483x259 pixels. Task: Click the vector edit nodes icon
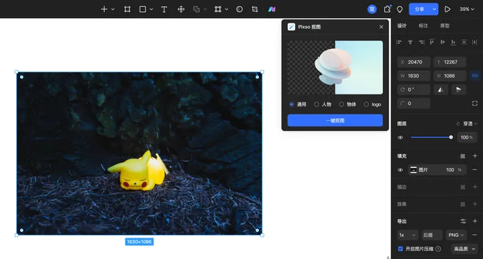click(218, 9)
